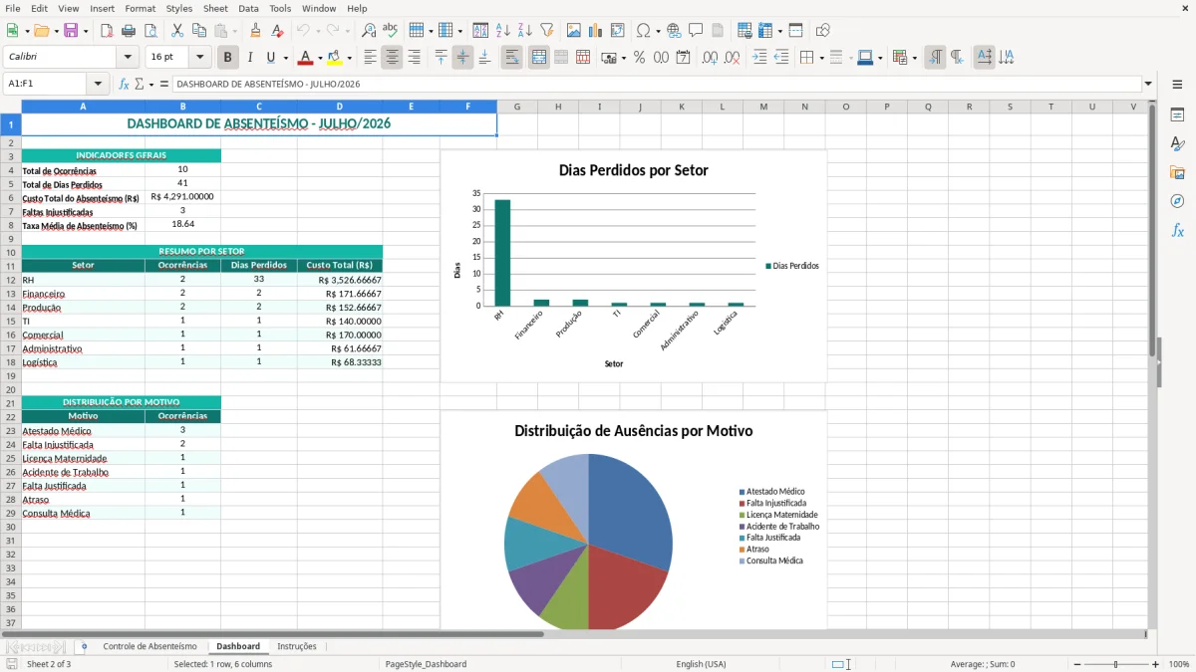
Task: Open the Conditional Formatting dropdown arrow
Action: click(915, 58)
